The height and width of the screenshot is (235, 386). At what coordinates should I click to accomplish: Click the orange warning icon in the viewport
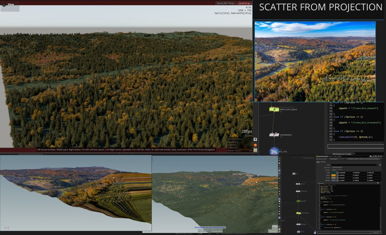[x=255, y=145]
